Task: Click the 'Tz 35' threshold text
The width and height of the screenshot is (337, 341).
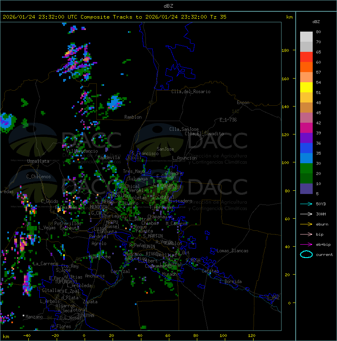Action: [218, 17]
